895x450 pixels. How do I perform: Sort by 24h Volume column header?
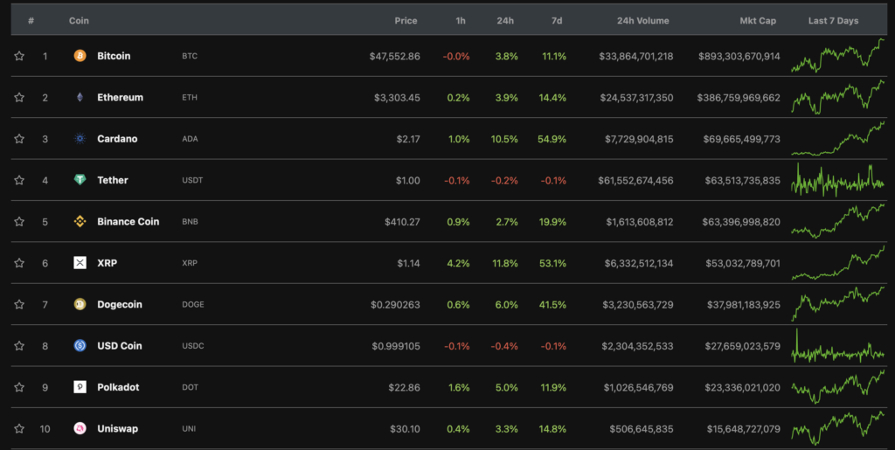click(642, 20)
